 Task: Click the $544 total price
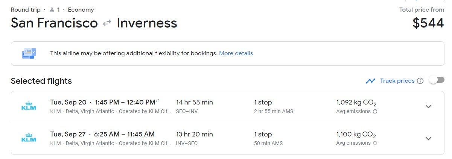(x=428, y=23)
